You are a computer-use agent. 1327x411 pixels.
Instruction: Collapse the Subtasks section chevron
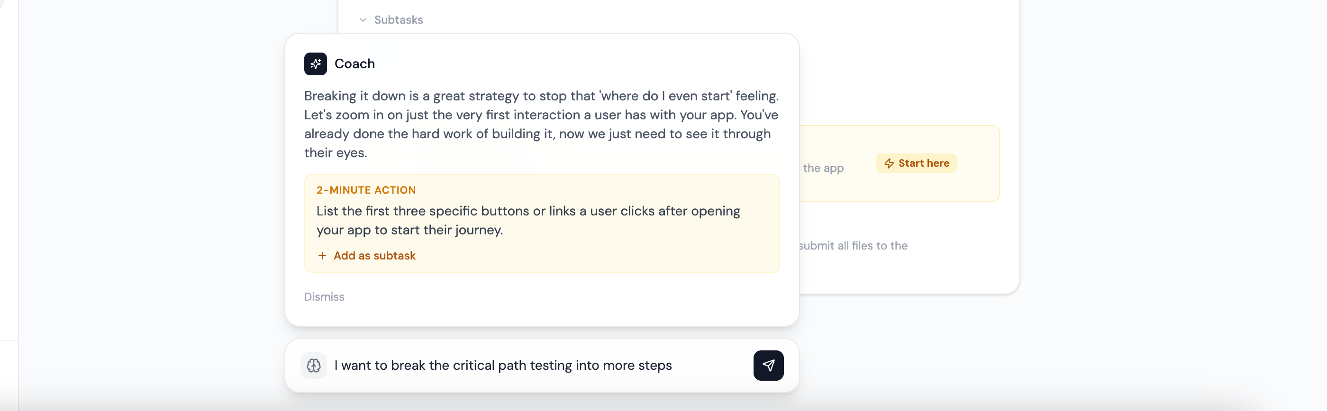363,20
